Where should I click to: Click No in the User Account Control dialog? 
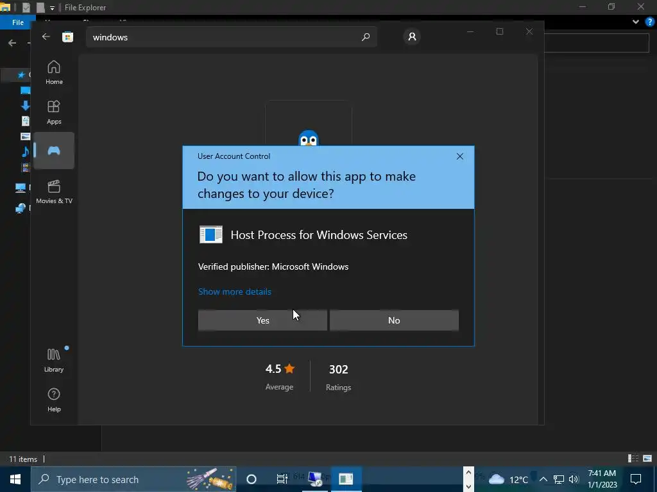tap(394, 320)
